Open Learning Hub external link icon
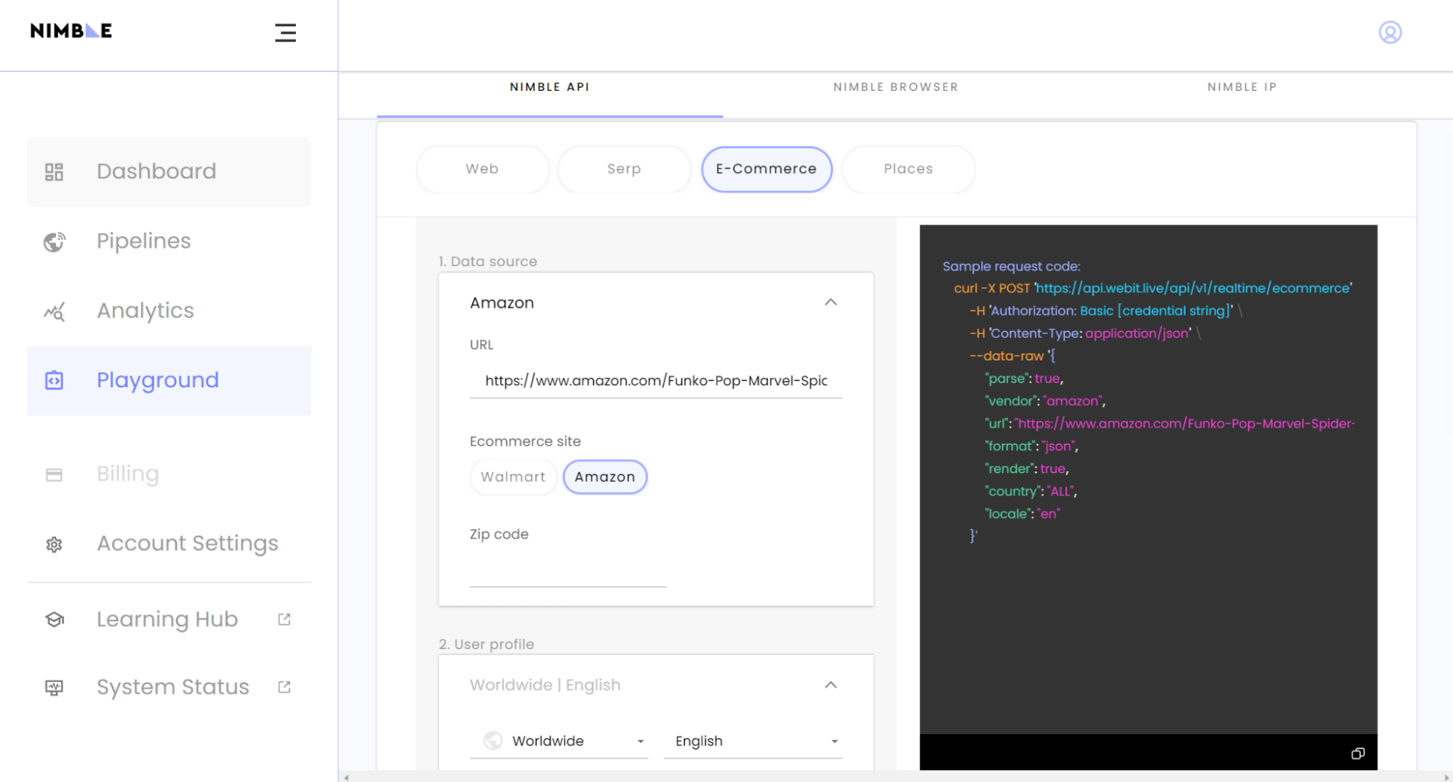1453x782 pixels. [x=284, y=619]
